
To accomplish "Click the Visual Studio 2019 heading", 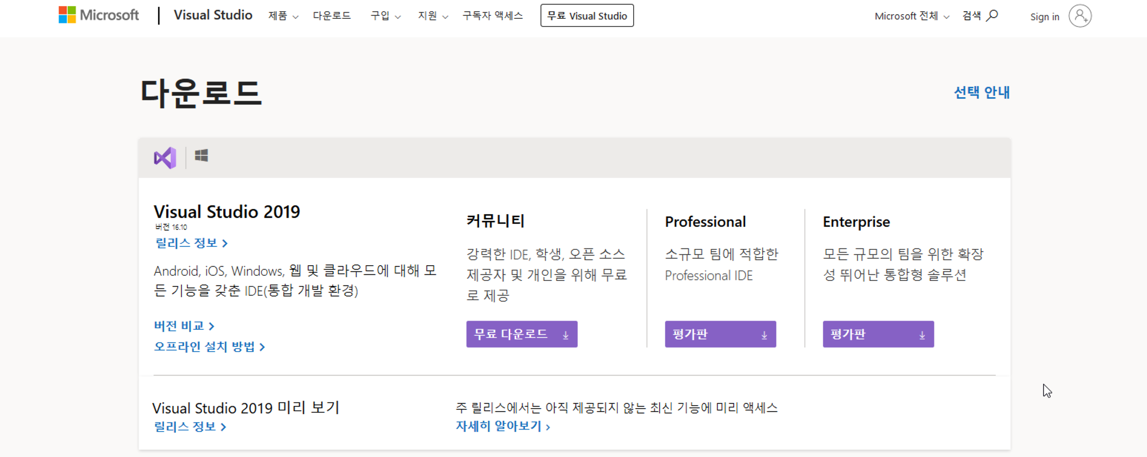I will 227,212.
